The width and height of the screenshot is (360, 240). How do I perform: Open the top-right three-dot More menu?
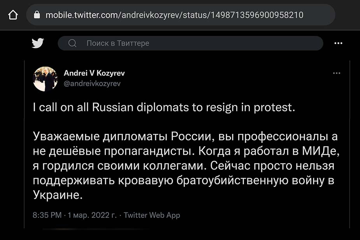click(x=338, y=43)
